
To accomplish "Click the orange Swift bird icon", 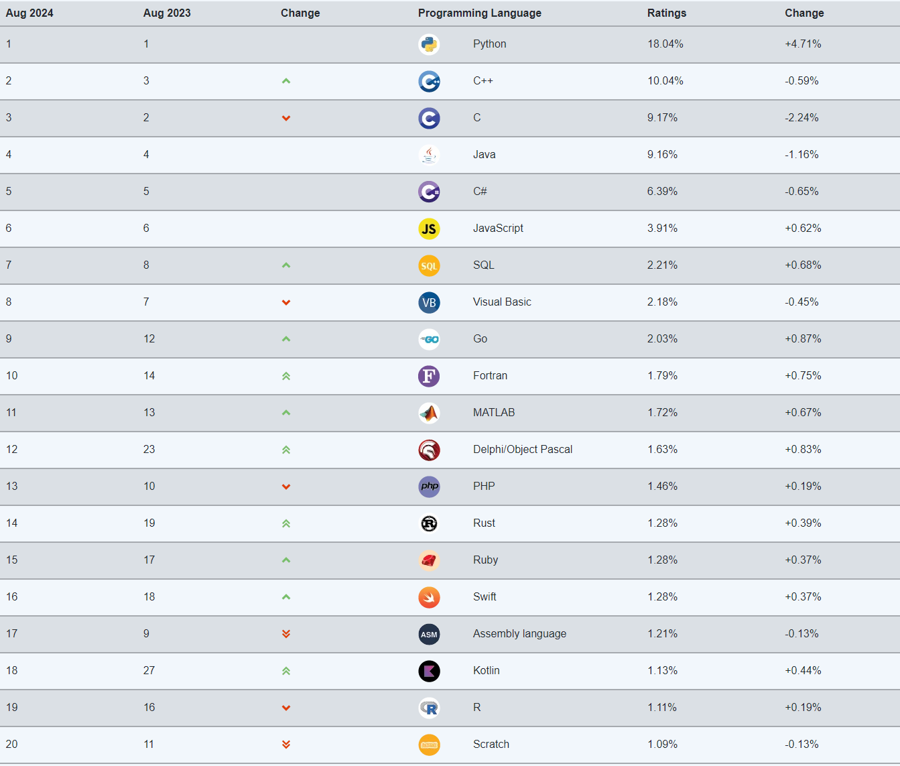I will point(429,597).
